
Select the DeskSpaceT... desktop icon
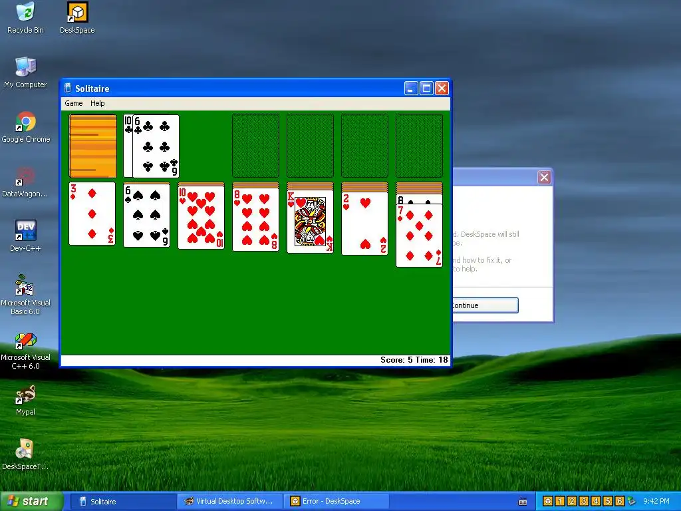[x=25, y=454]
